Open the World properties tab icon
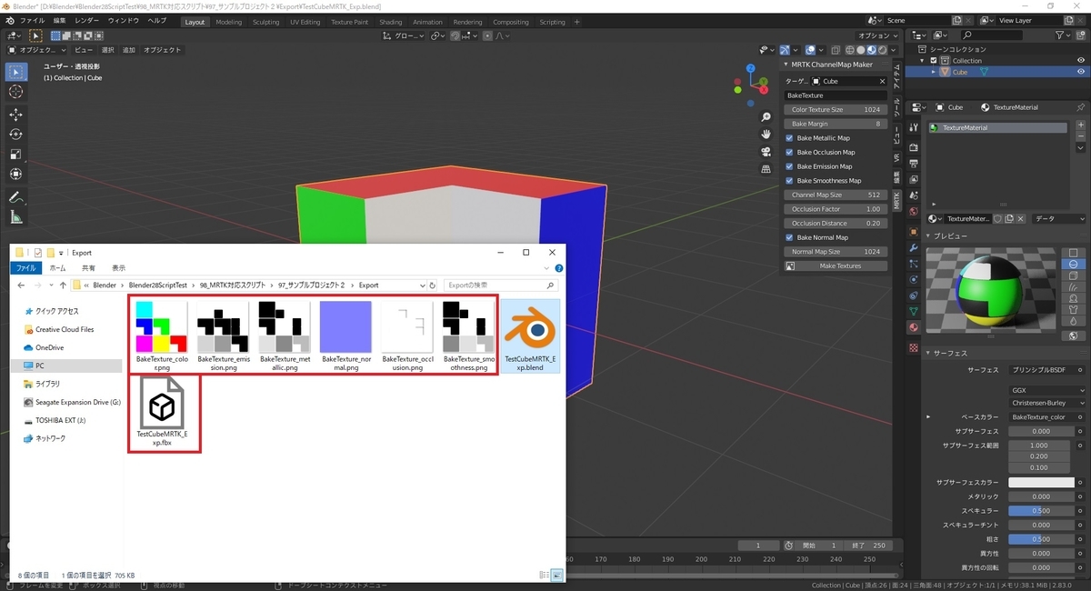This screenshot has width=1091, height=591. 914,212
